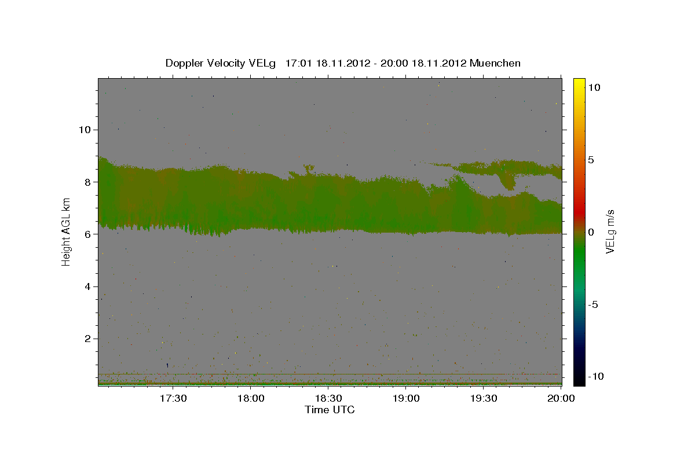Click the colorbar tick label 10
Screen dimensions: 695x463
point(594,87)
